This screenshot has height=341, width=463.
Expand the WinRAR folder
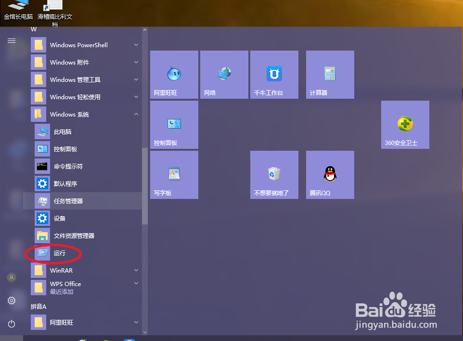click(135, 270)
